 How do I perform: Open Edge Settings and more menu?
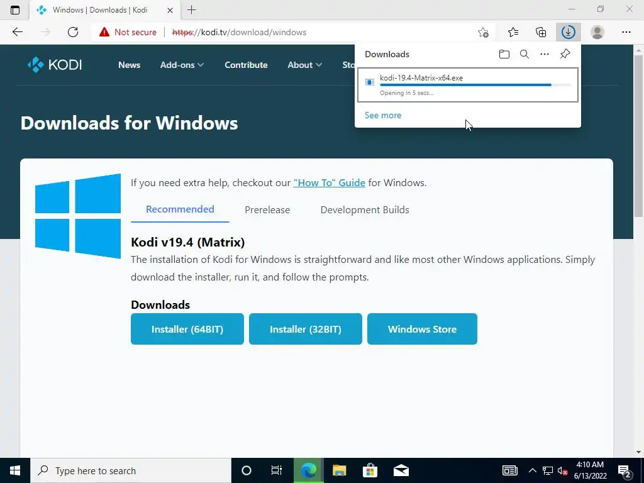[626, 32]
